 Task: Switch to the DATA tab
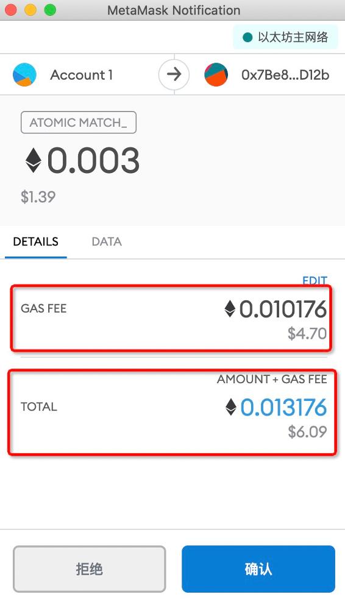[107, 242]
